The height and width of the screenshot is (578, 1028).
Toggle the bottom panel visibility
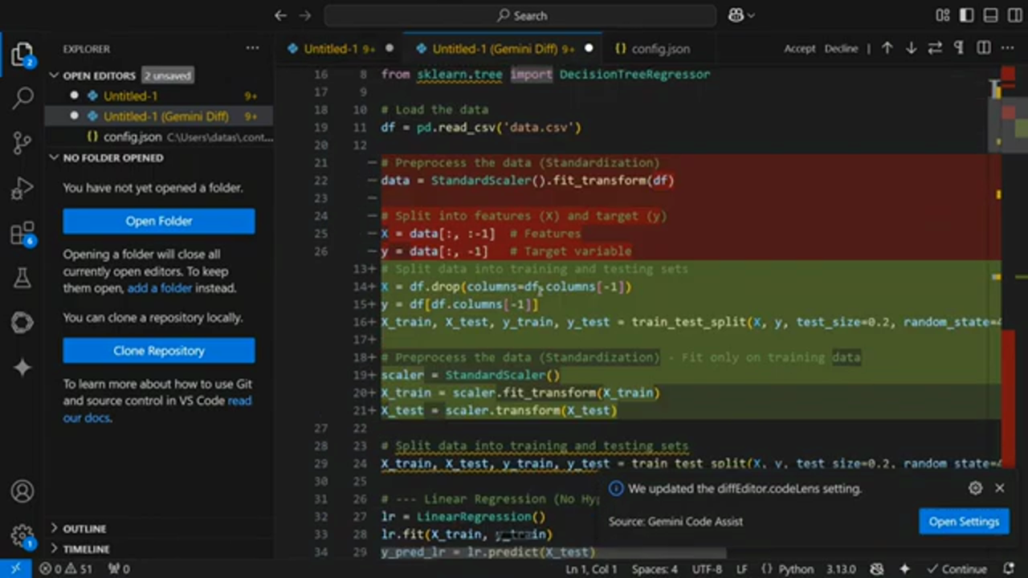click(x=990, y=15)
